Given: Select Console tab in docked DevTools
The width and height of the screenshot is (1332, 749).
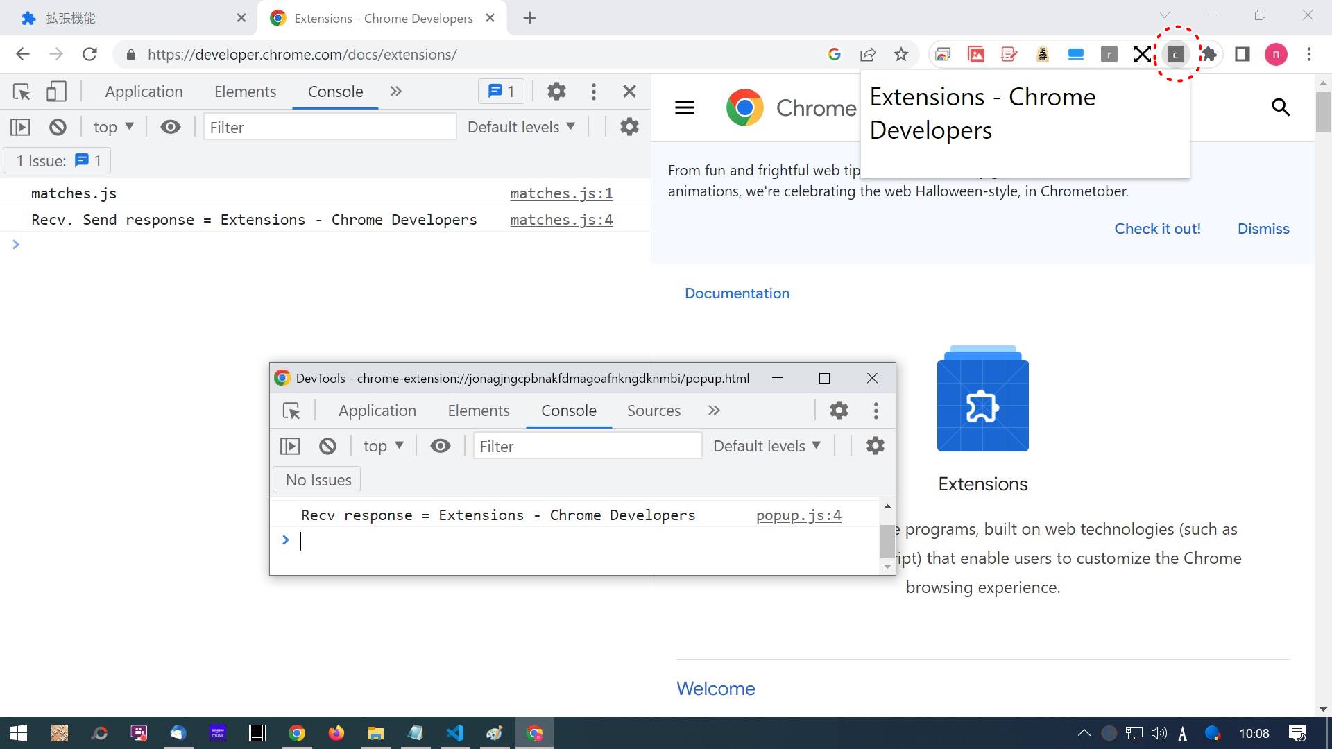Looking at the screenshot, I should pyautogui.click(x=335, y=92).
